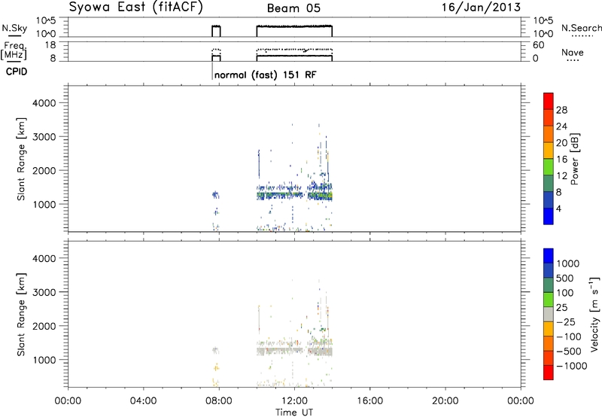602x417 pixels.
Task: Pick the light green 12–16 dB Power segment
Action: [549, 167]
